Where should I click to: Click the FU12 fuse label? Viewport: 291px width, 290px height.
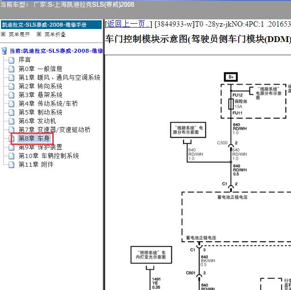tap(238, 95)
